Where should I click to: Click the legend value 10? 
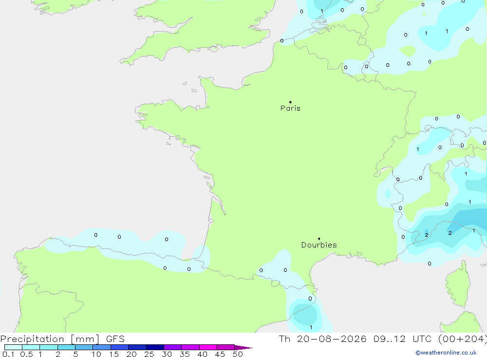(96, 354)
